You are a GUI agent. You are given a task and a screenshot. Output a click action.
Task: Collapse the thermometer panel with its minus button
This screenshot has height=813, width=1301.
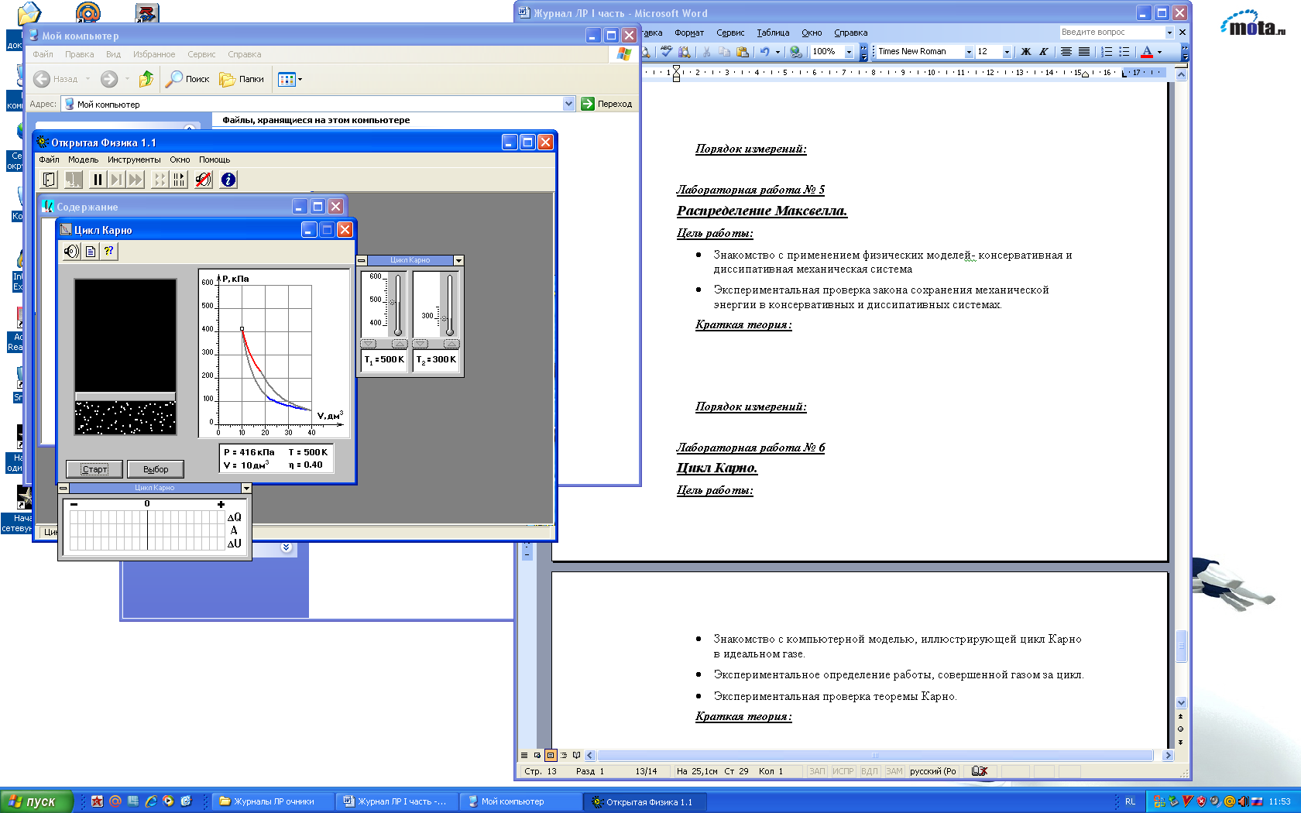tap(362, 260)
